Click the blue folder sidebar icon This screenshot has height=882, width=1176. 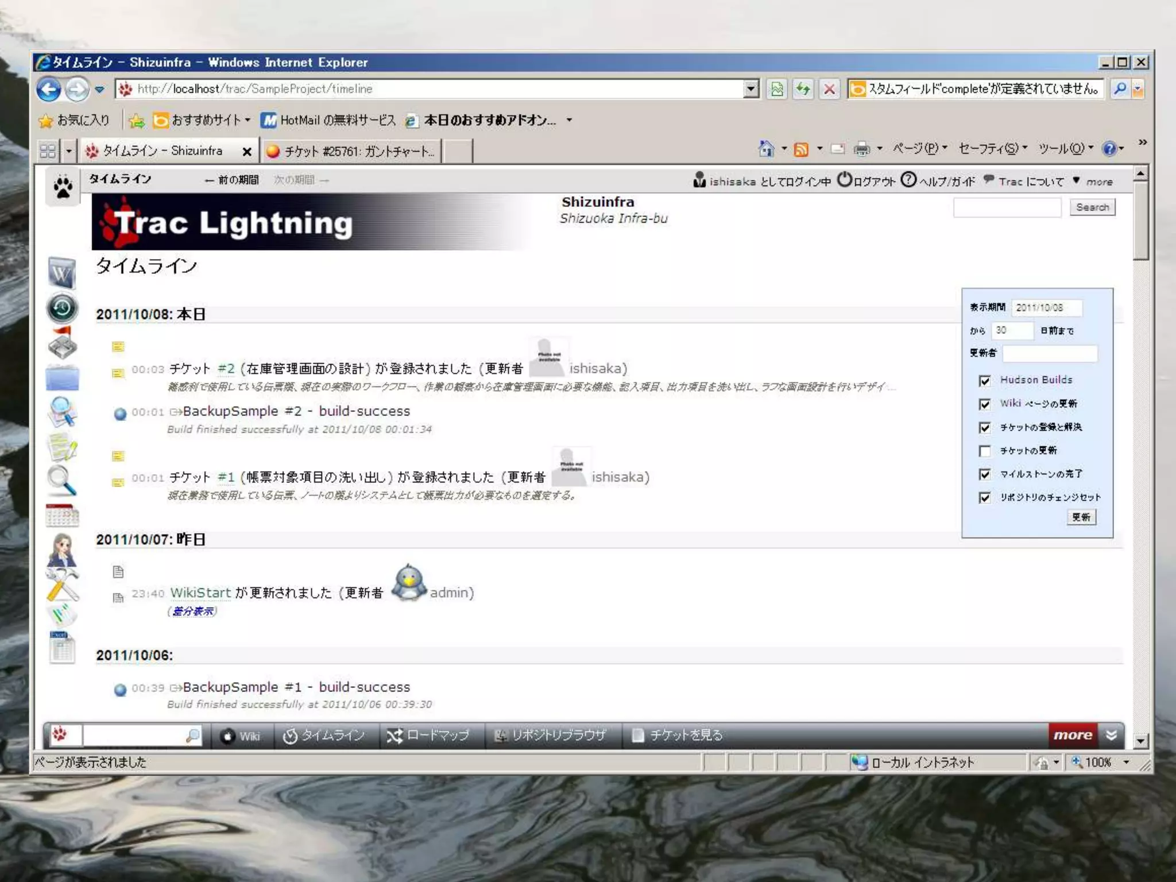coord(62,378)
